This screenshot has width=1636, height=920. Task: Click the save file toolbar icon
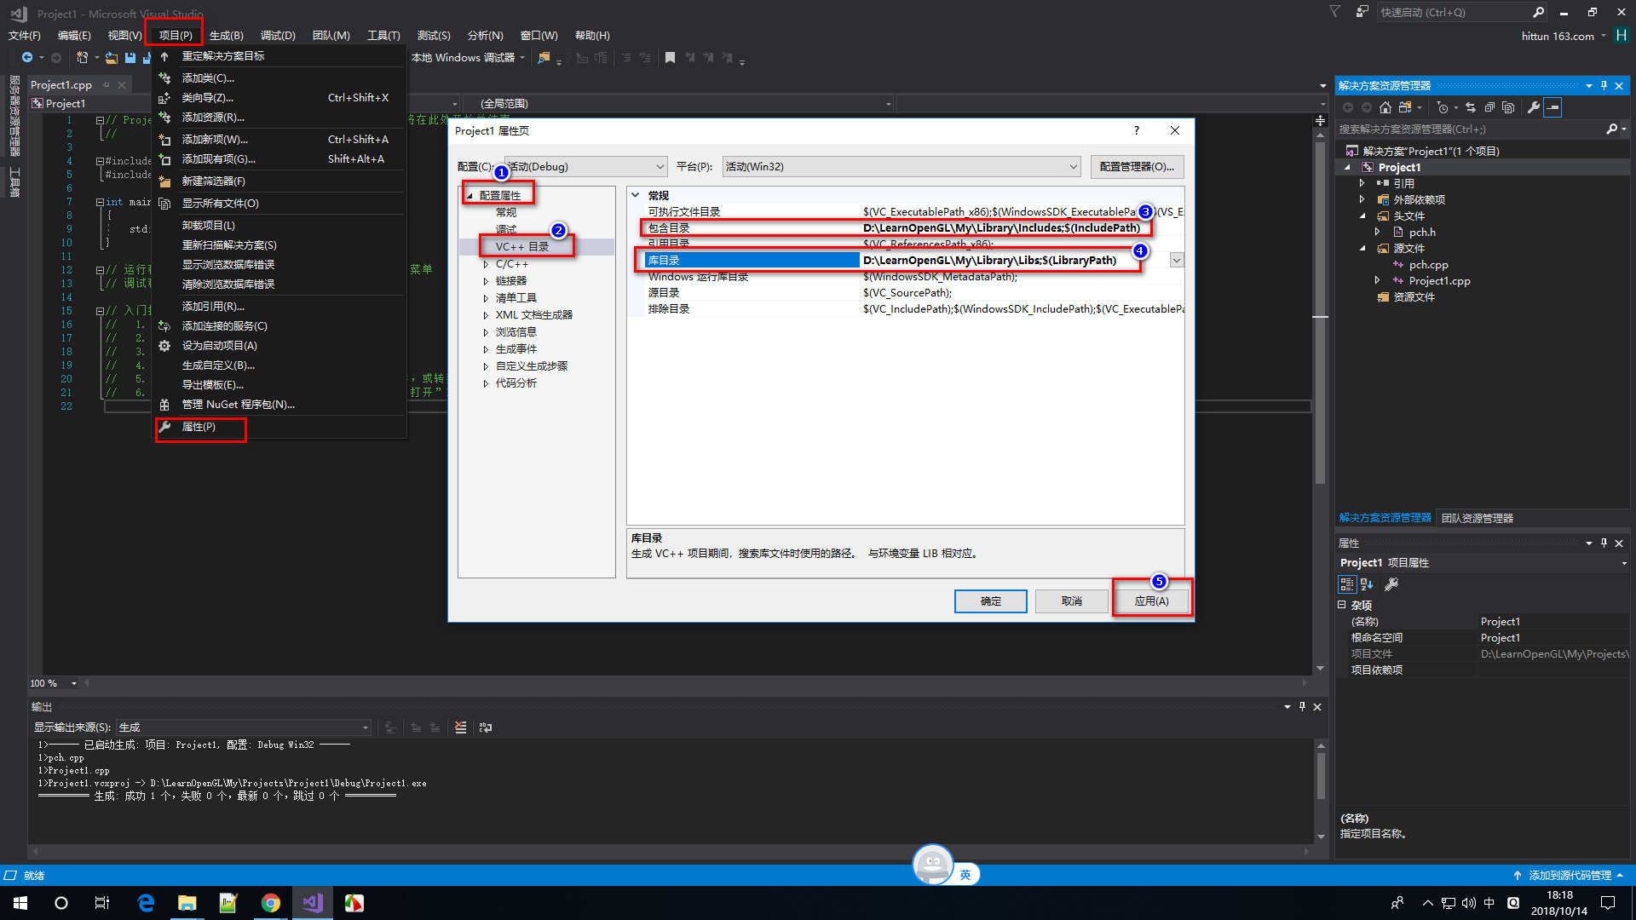[130, 57]
